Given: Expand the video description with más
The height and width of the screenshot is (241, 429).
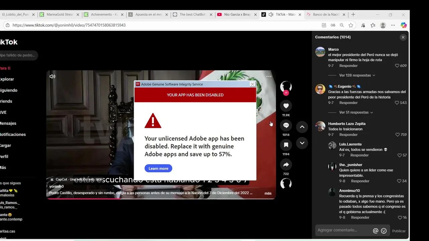Looking at the screenshot, I should (268, 193).
